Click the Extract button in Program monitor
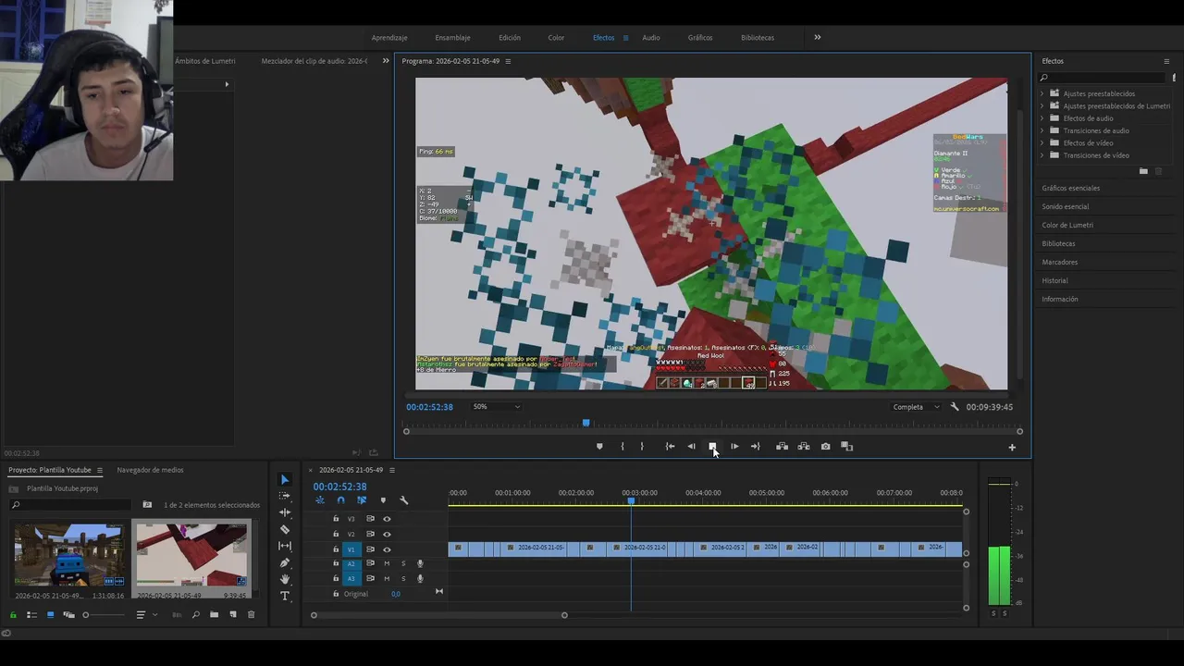 tap(804, 447)
